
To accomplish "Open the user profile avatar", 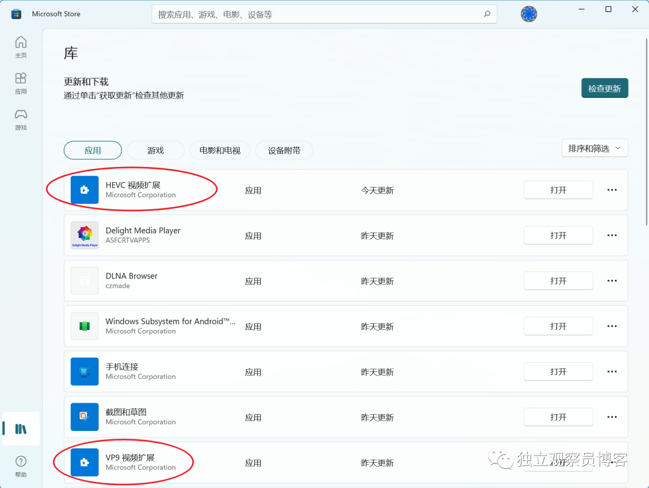I will pos(529,14).
